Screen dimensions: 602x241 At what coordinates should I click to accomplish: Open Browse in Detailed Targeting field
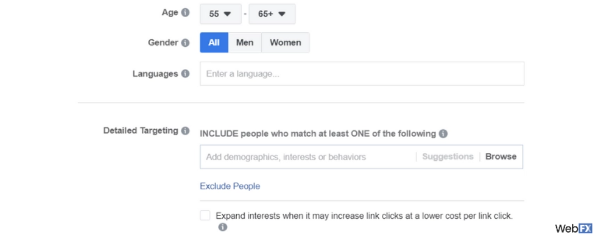500,156
